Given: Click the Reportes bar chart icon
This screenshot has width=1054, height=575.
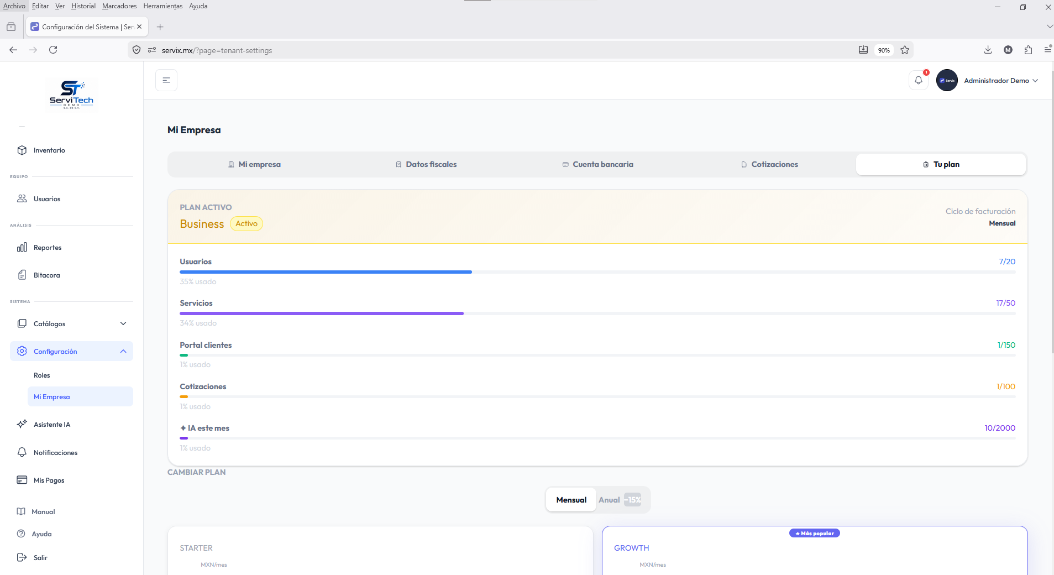Looking at the screenshot, I should (22, 247).
